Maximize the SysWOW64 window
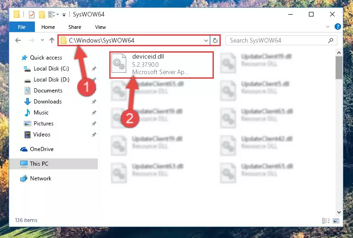This screenshot has height=238, width=353. (x=311, y=14)
